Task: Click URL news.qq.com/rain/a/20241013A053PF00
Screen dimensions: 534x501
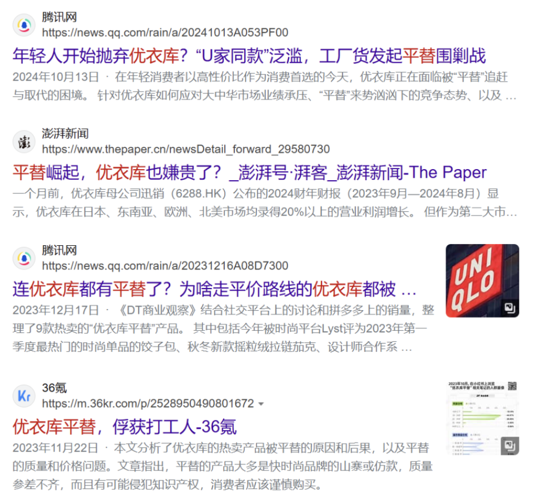Action: point(165,33)
